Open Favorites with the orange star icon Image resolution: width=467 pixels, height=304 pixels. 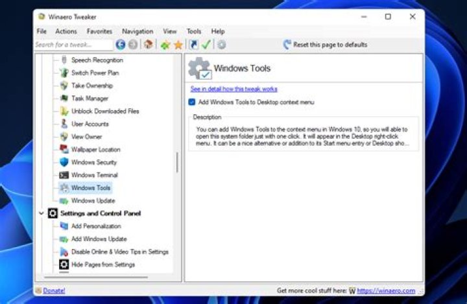[x=178, y=45]
